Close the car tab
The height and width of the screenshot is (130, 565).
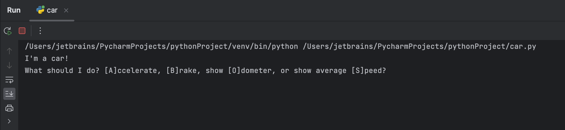(x=66, y=10)
